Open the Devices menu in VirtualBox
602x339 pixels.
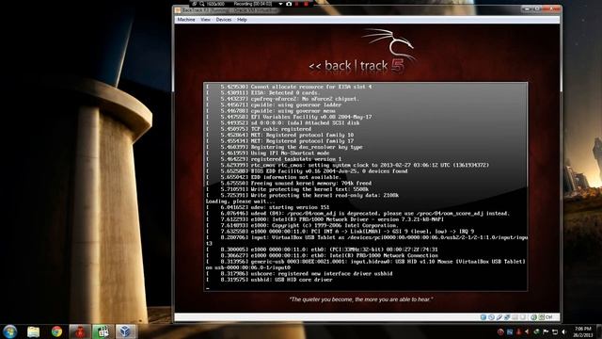[224, 20]
